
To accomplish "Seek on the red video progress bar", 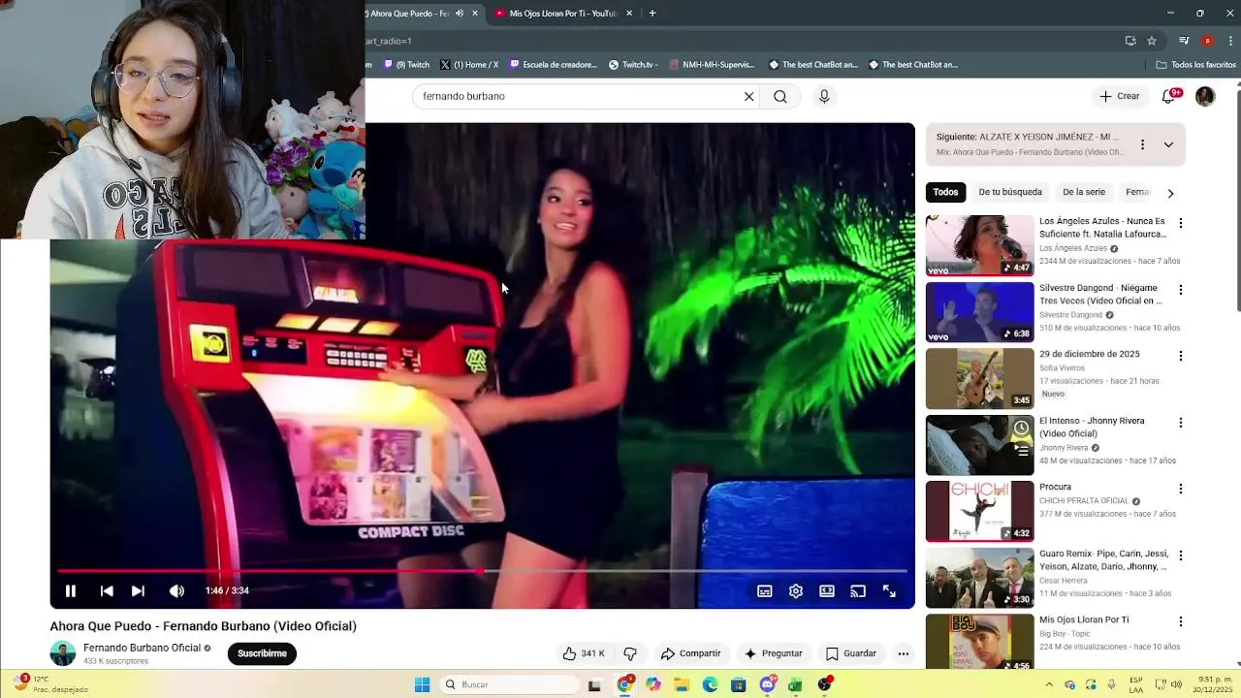I will coord(482,571).
